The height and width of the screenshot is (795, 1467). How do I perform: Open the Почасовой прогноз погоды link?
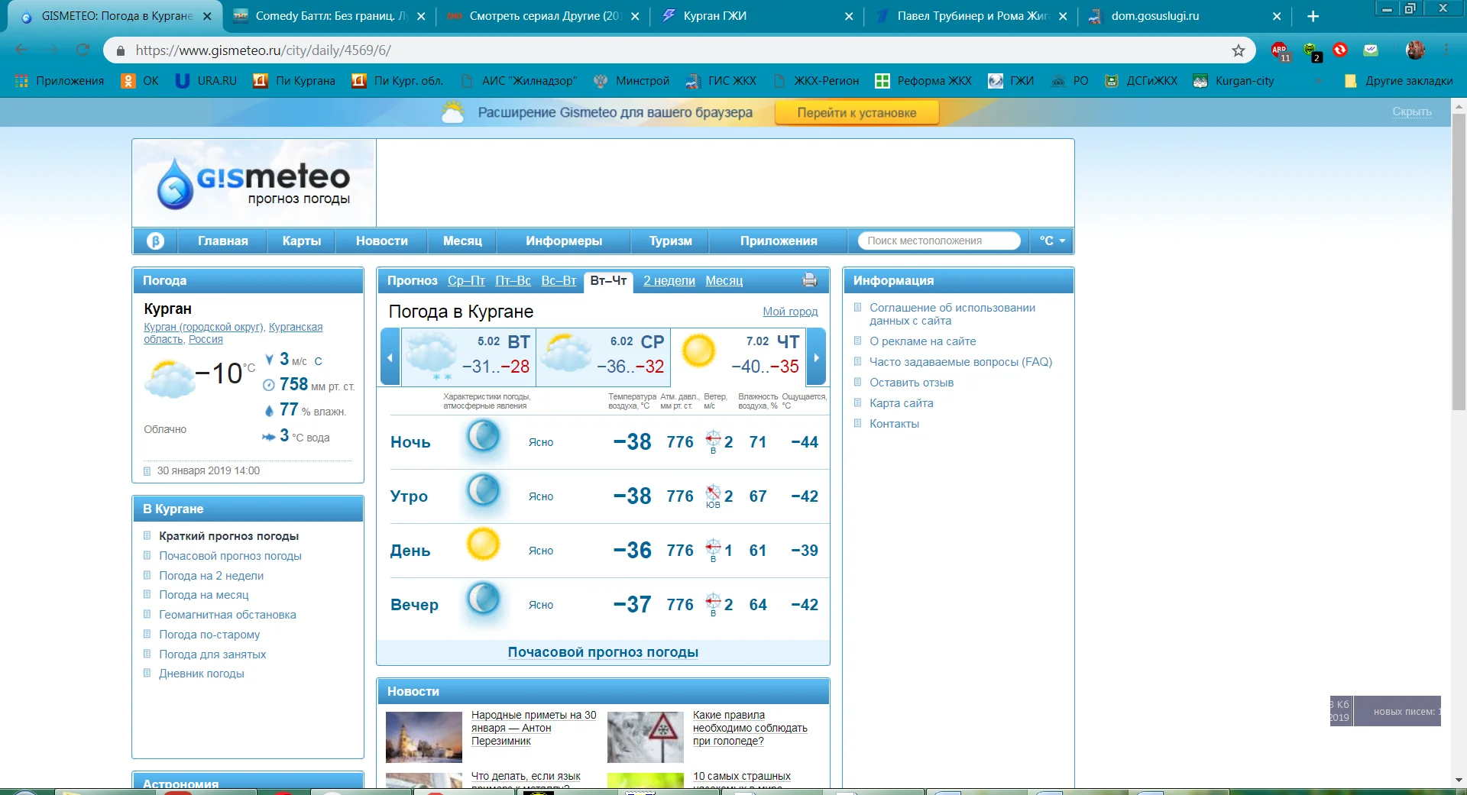(x=603, y=652)
